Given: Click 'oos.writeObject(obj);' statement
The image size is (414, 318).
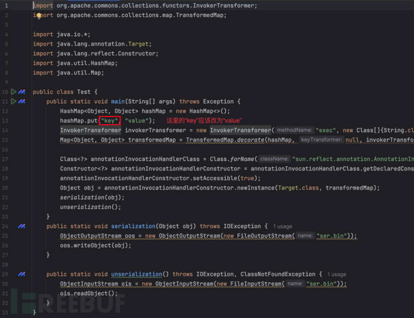Looking at the screenshot, I should 95,245.
